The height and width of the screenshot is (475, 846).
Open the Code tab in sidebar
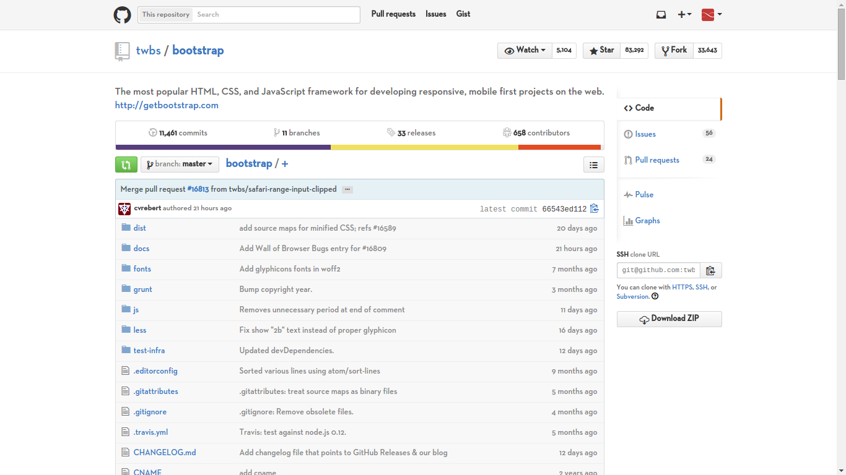click(x=669, y=108)
